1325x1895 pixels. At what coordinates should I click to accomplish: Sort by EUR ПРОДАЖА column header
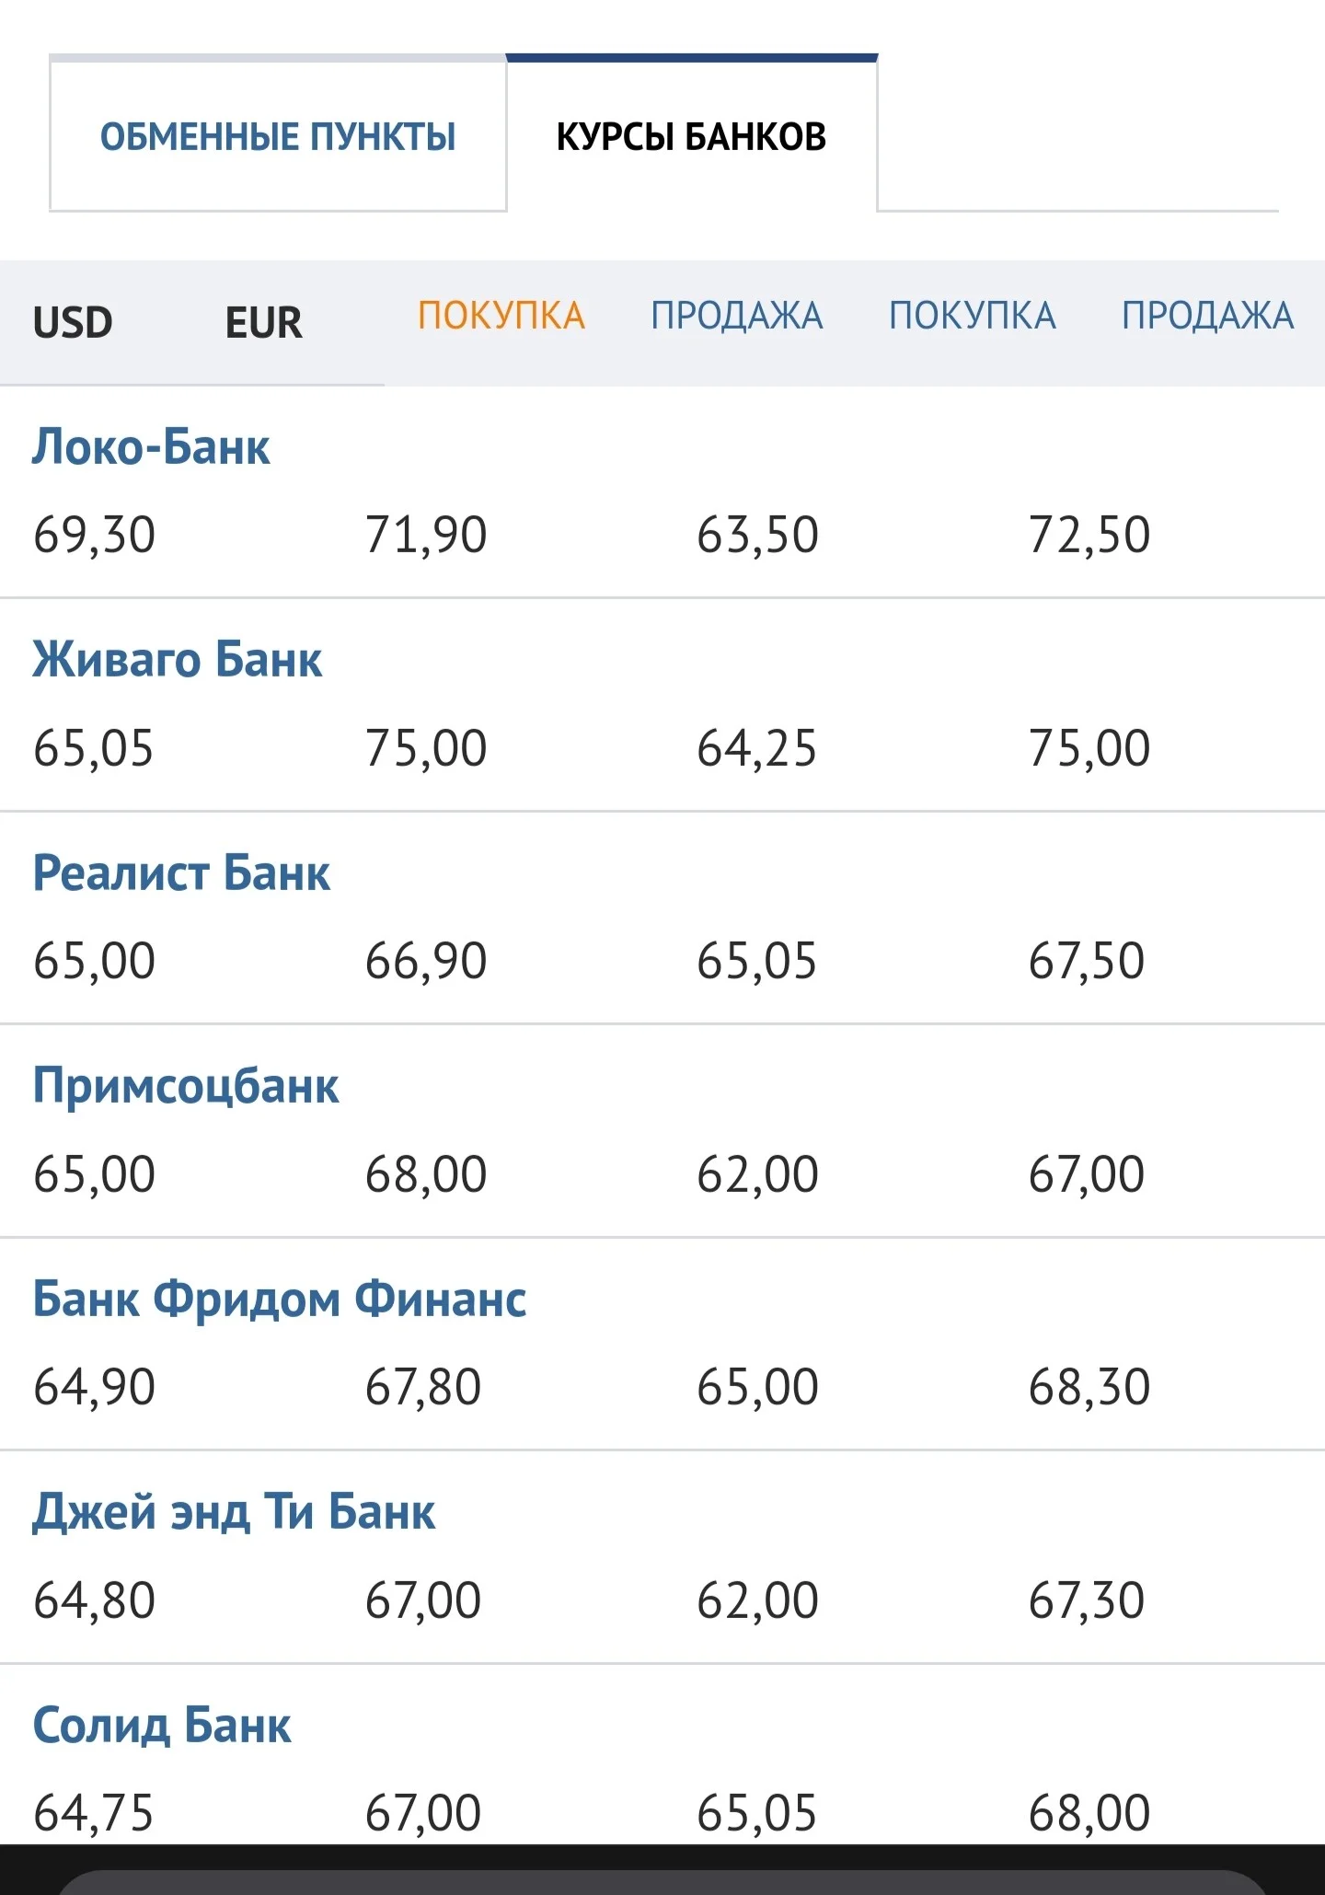tap(1208, 316)
